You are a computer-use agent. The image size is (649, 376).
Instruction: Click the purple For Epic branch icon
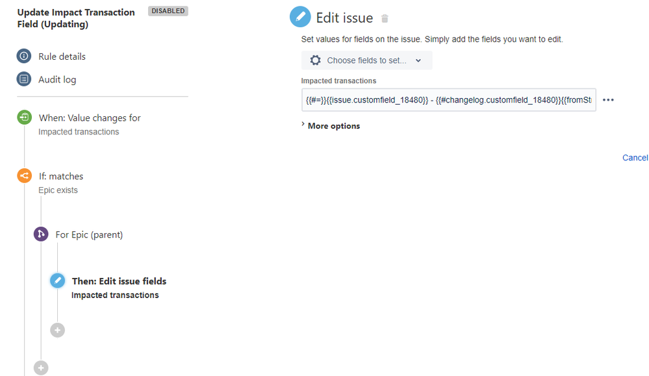[x=41, y=234]
